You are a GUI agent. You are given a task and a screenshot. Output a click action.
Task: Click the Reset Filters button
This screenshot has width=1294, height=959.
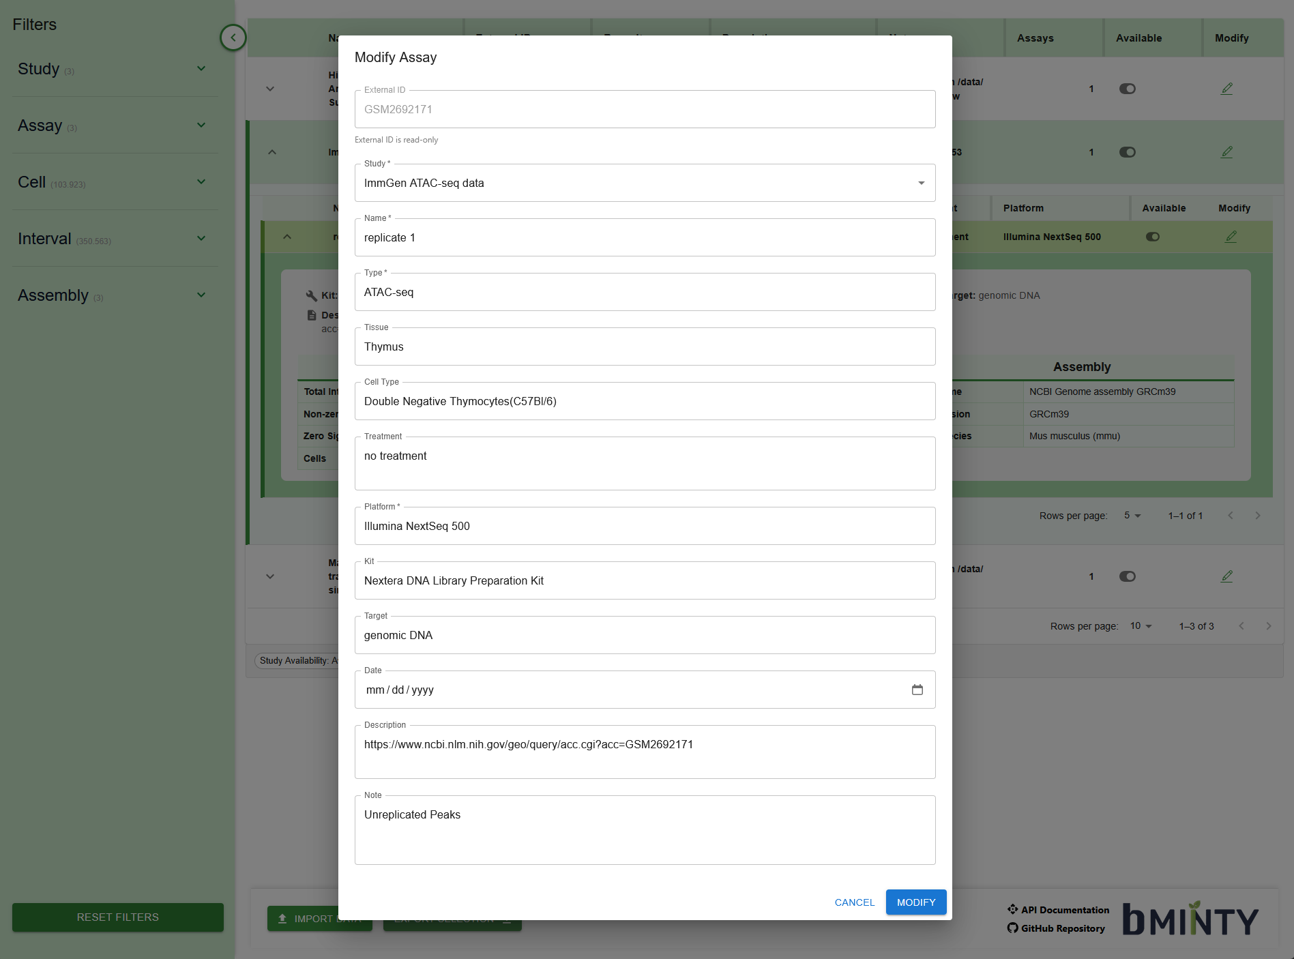118,917
